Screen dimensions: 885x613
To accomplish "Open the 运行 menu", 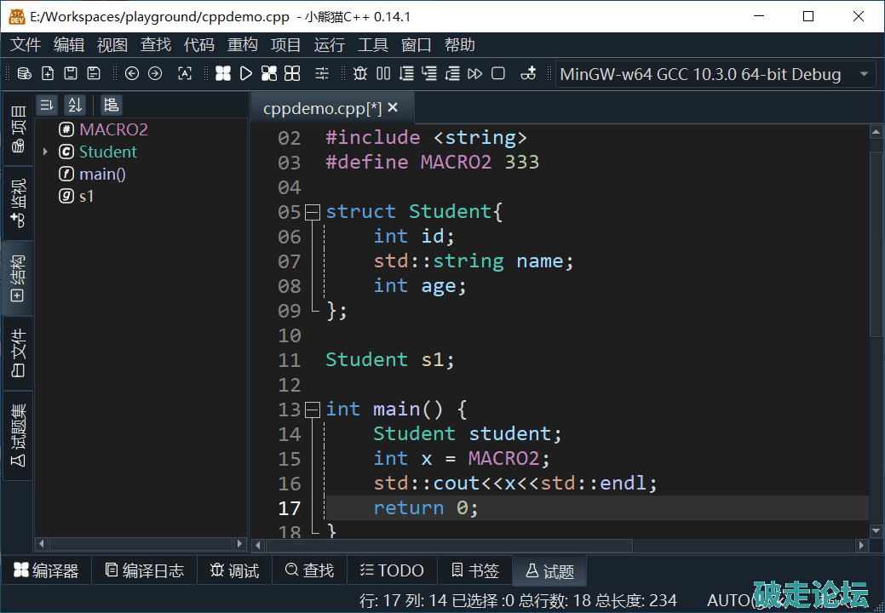I will coord(329,45).
